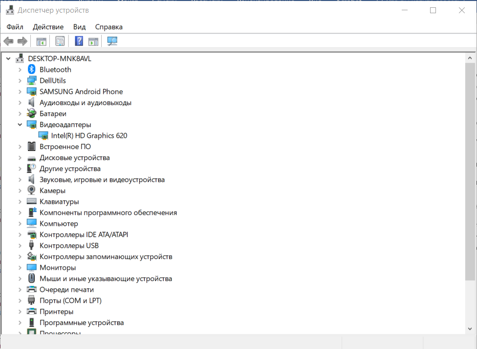Select the Контроллеры запоминающих устройств row
477x349 pixels.
pyautogui.click(x=106, y=257)
